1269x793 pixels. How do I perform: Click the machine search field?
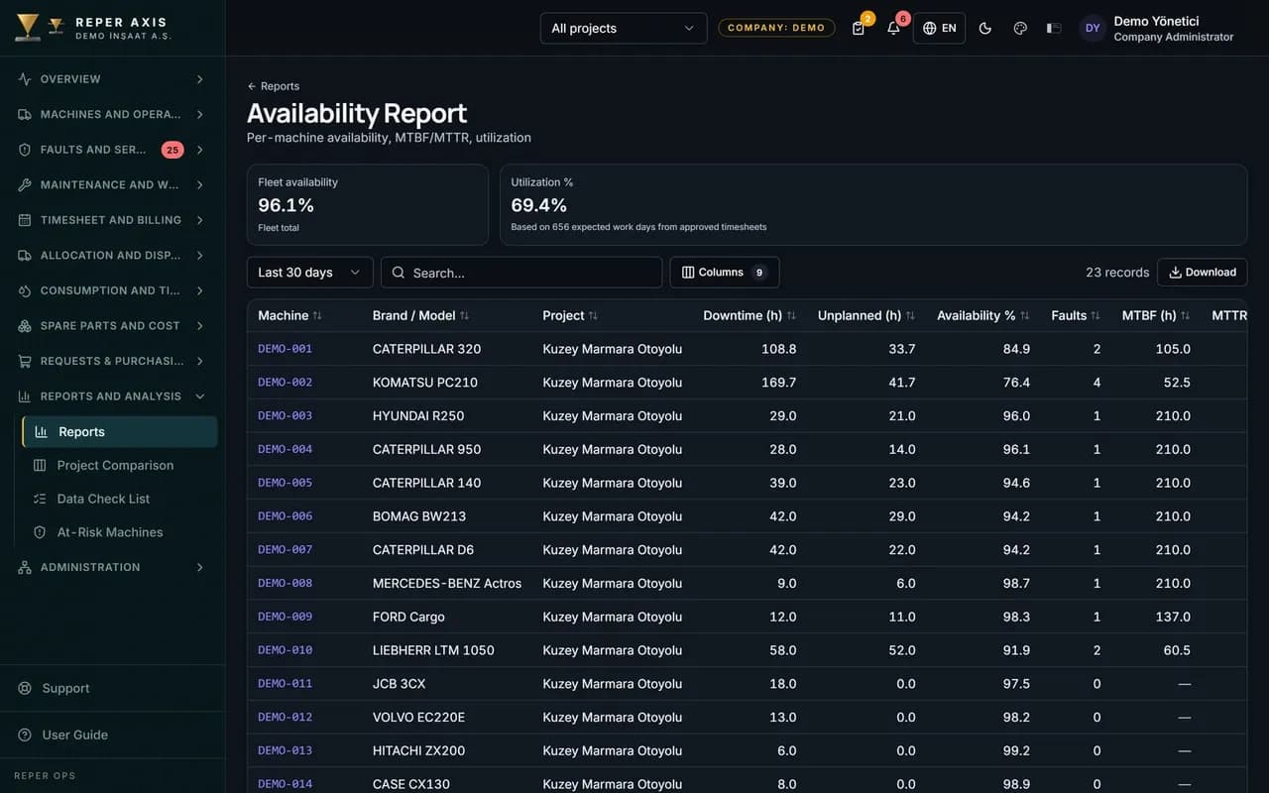[x=521, y=273]
